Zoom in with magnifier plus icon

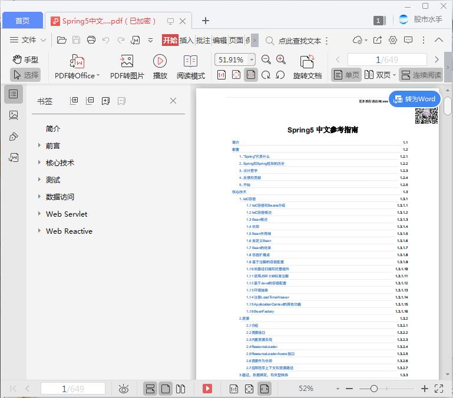(281, 59)
